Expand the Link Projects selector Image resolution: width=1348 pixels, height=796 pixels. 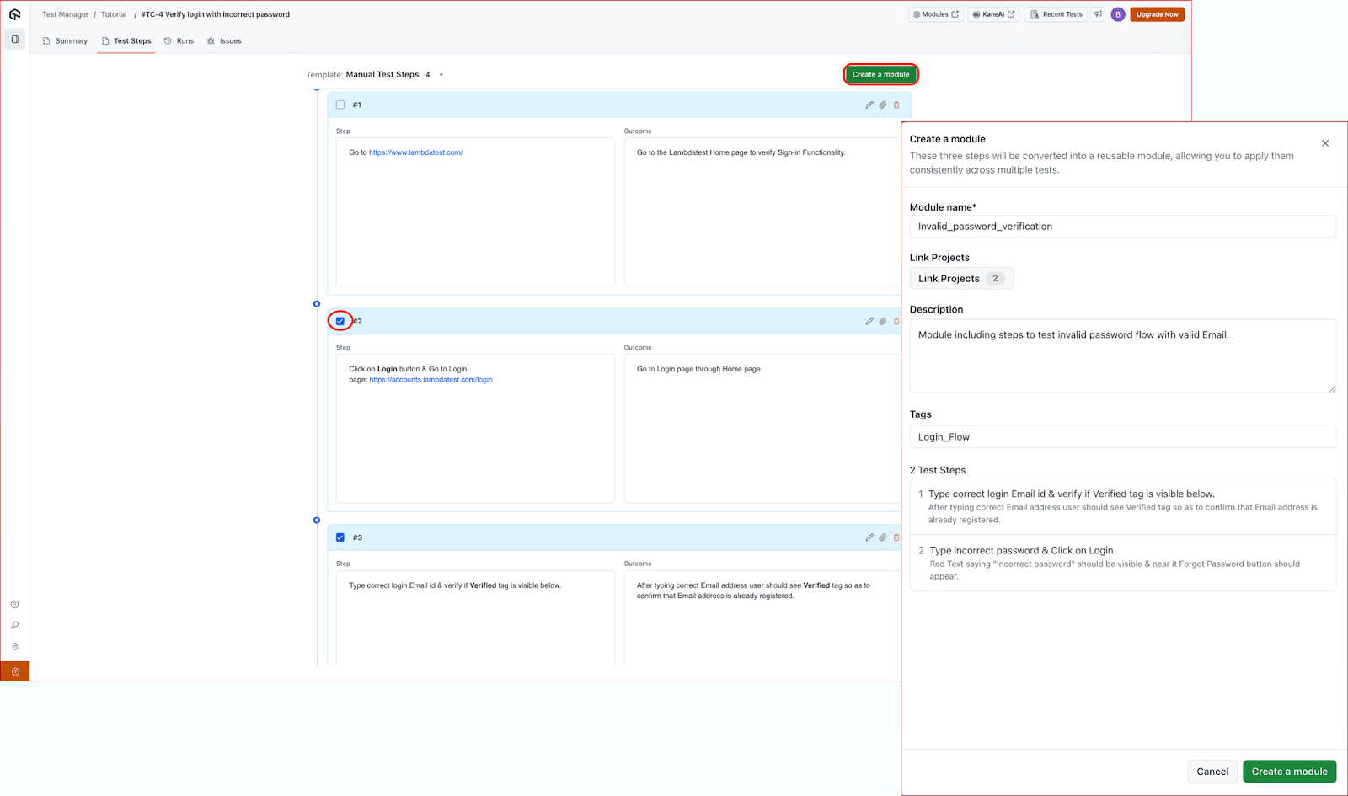tap(960, 278)
